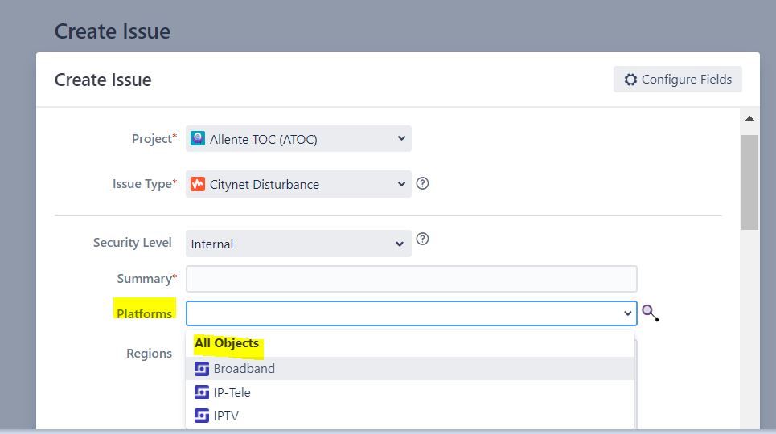
Task: Click the dialog vertical scrollbar thumb
Action: [749, 182]
